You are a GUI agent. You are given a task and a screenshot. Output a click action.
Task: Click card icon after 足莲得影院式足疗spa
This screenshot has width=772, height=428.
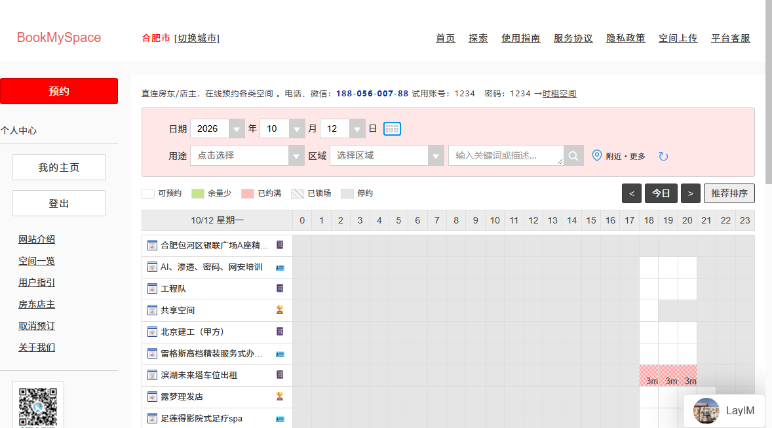280,419
